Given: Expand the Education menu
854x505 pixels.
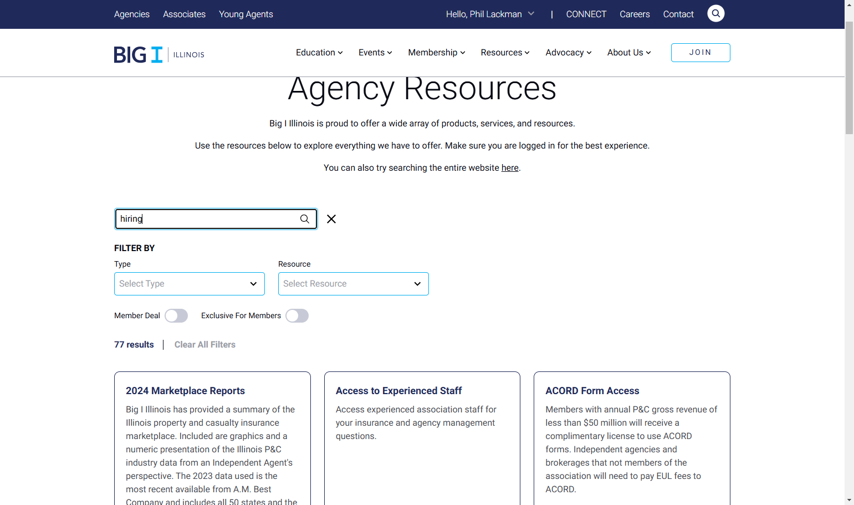Looking at the screenshot, I should 319,53.
